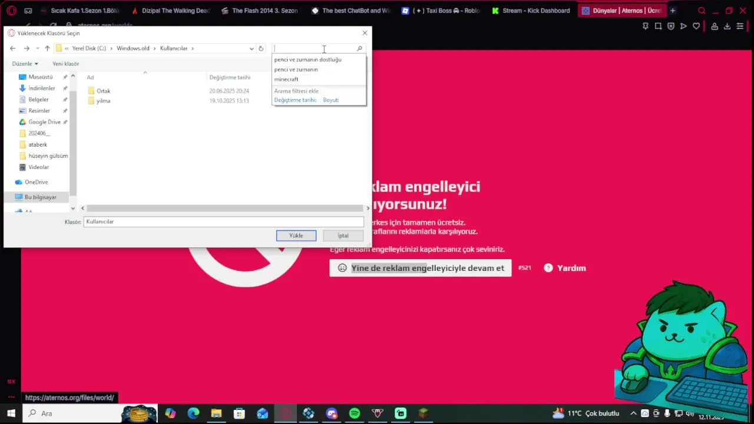The image size is (754, 424).
Task: Create a new folder with Yeni klasör
Action: [65, 64]
